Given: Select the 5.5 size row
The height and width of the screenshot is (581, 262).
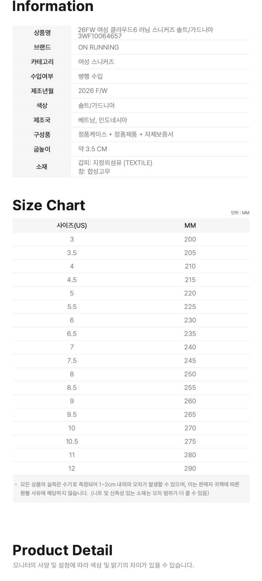Looking at the screenshot, I should (131, 307).
